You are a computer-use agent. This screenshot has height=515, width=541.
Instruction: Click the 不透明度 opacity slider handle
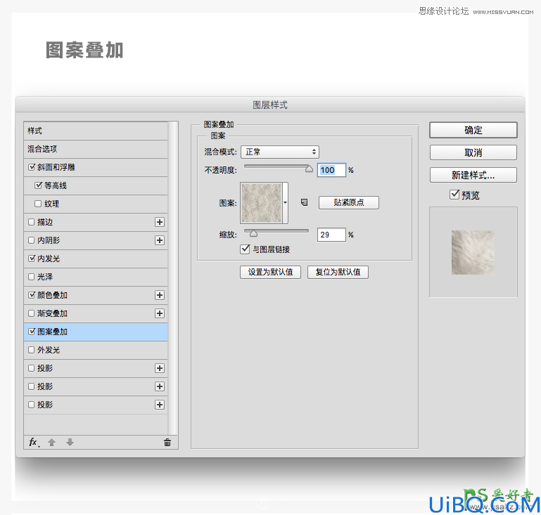(309, 169)
